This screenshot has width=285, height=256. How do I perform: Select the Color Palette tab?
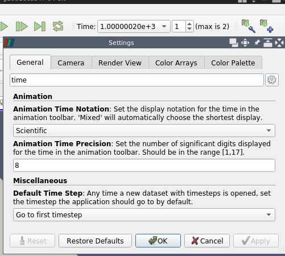tap(233, 63)
